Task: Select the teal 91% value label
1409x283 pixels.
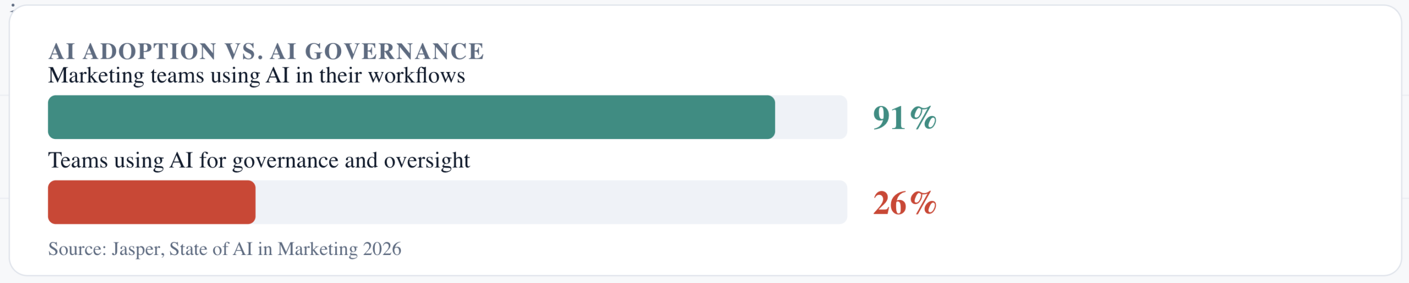Action: pyautogui.click(x=904, y=118)
